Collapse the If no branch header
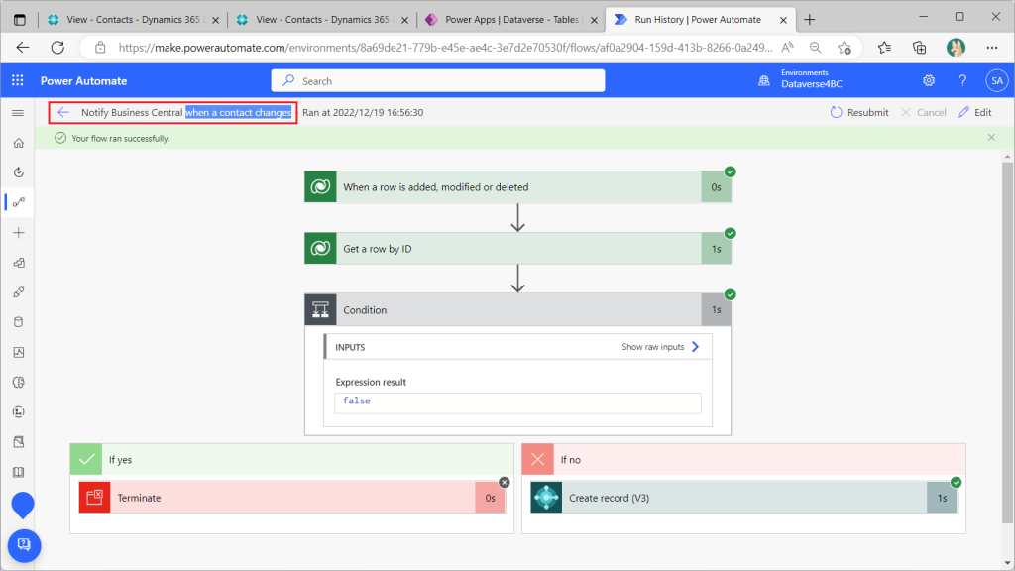 [743, 460]
